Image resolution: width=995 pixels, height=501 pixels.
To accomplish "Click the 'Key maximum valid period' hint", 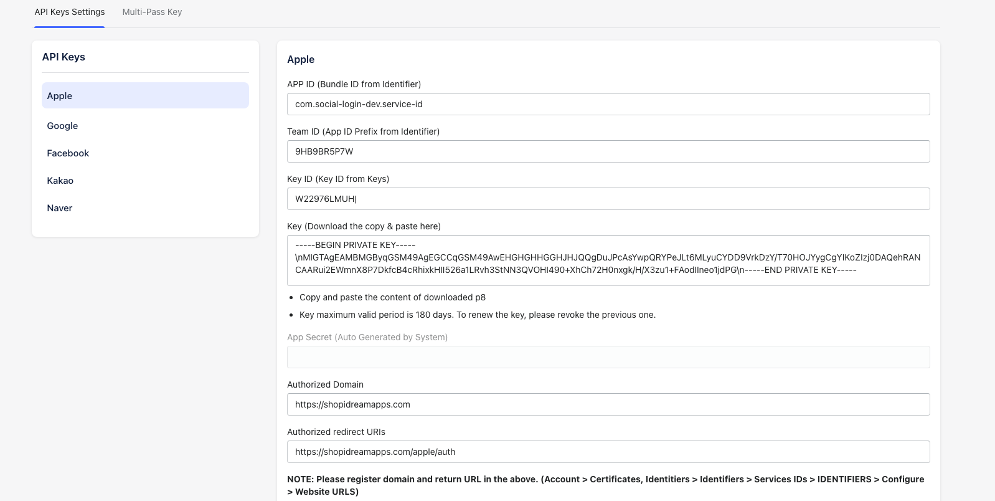I will point(478,315).
